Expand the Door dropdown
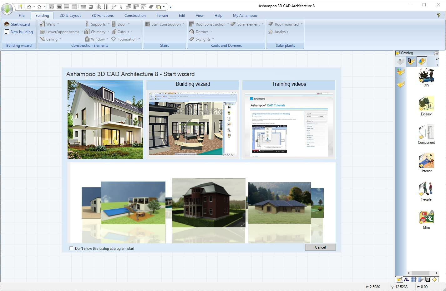446x291 pixels. [129, 24]
